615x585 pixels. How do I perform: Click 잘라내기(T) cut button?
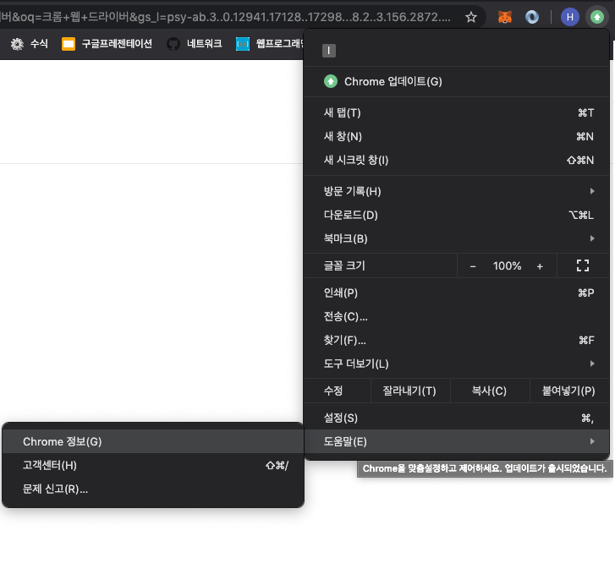(x=409, y=391)
